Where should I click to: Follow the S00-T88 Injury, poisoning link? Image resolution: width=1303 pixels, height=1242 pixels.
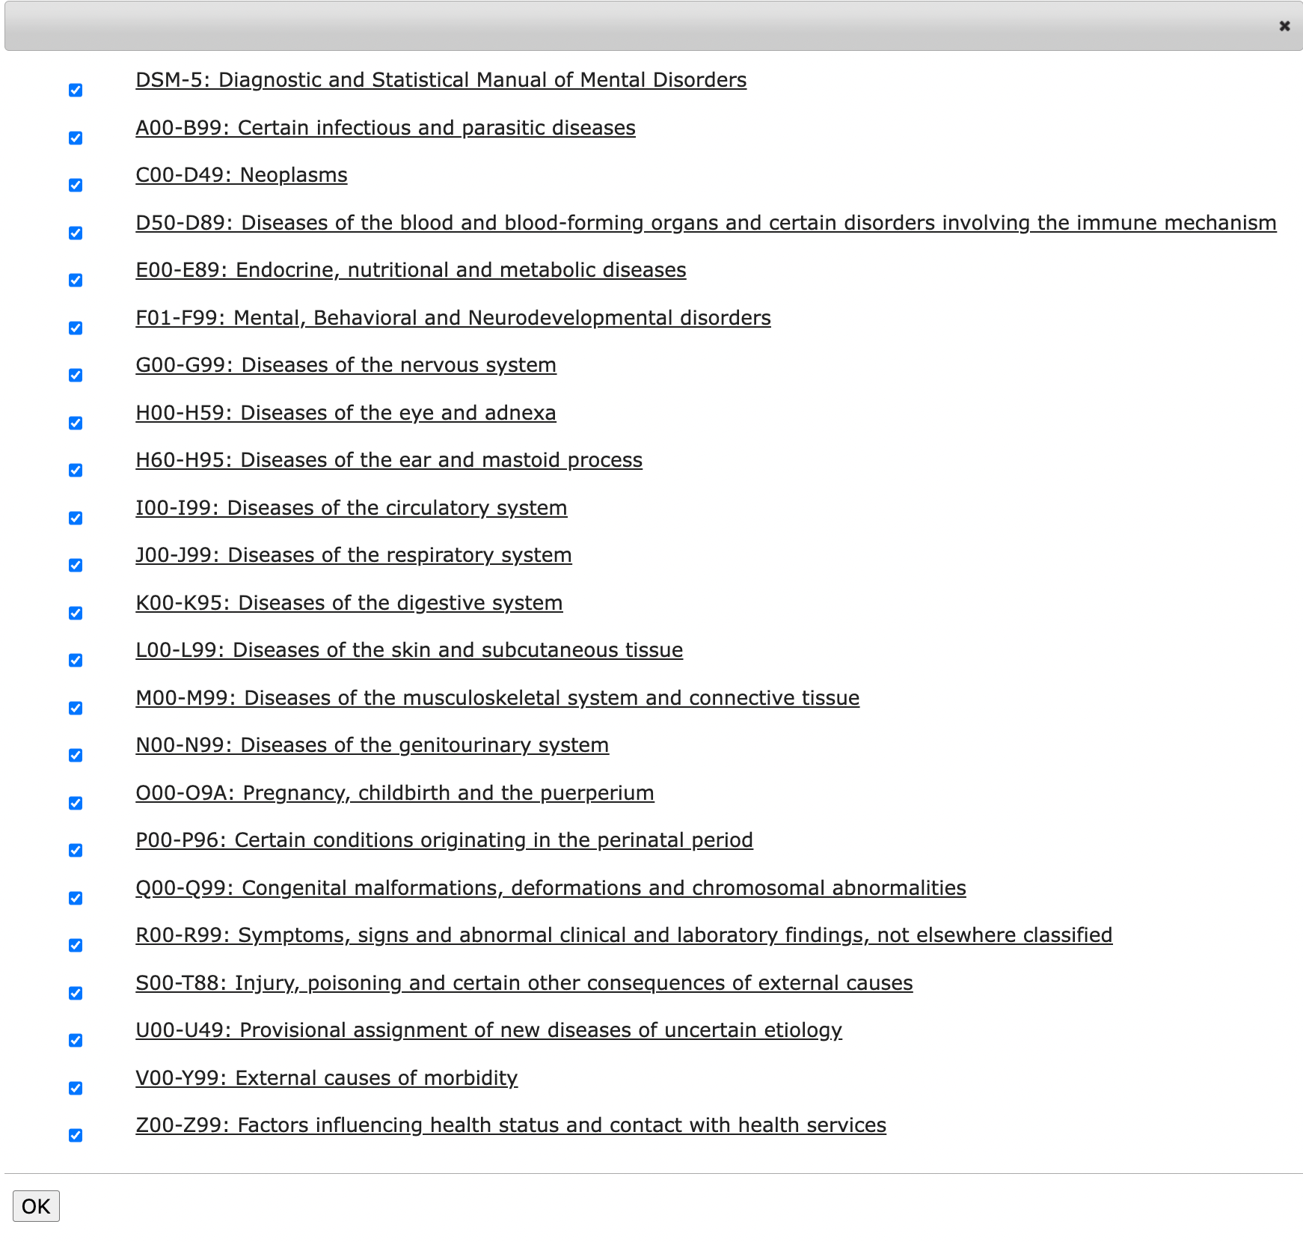(524, 983)
